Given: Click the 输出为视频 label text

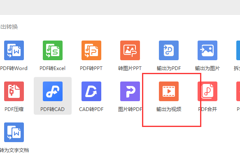Looking at the screenshot, I should [169, 109].
